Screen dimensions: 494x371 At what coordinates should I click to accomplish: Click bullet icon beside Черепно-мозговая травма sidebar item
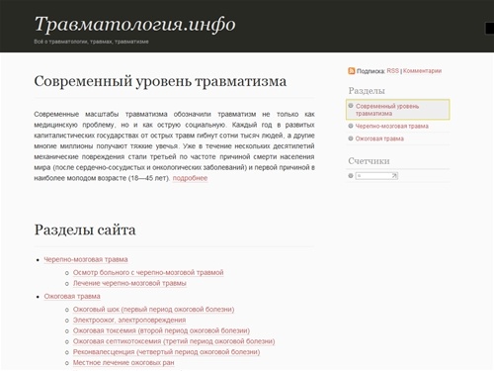point(351,126)
